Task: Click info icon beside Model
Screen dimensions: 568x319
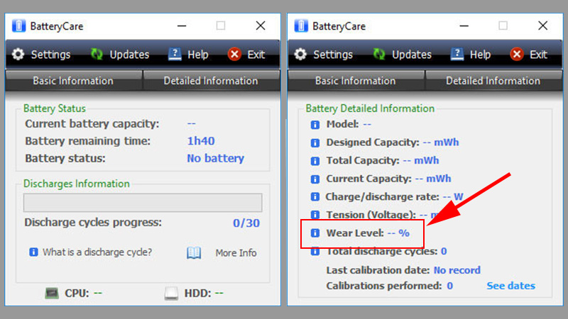Action: point(315,125)
